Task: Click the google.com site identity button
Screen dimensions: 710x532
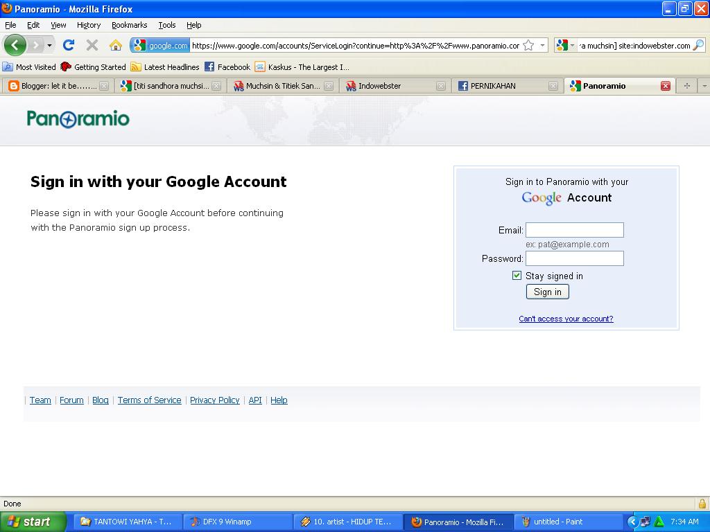Action: tap(160, 45)
